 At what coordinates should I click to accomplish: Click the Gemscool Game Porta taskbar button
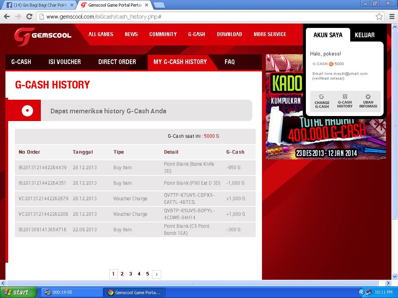pos(134,293)
